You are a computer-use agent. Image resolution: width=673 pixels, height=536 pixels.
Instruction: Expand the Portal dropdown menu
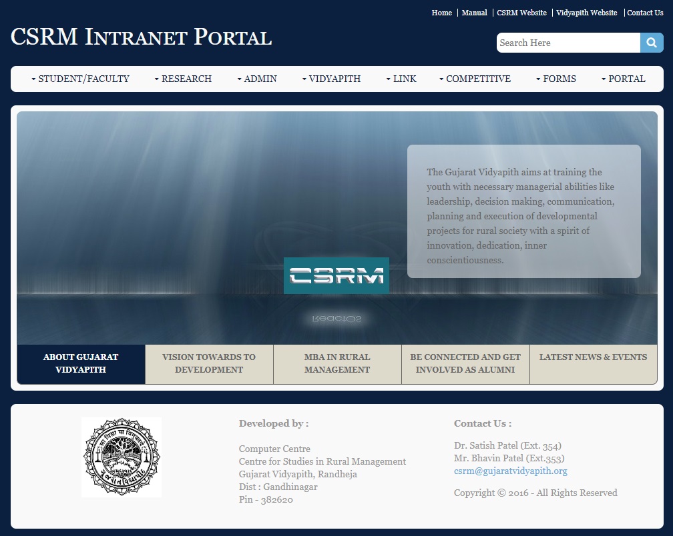coord(624,79)
